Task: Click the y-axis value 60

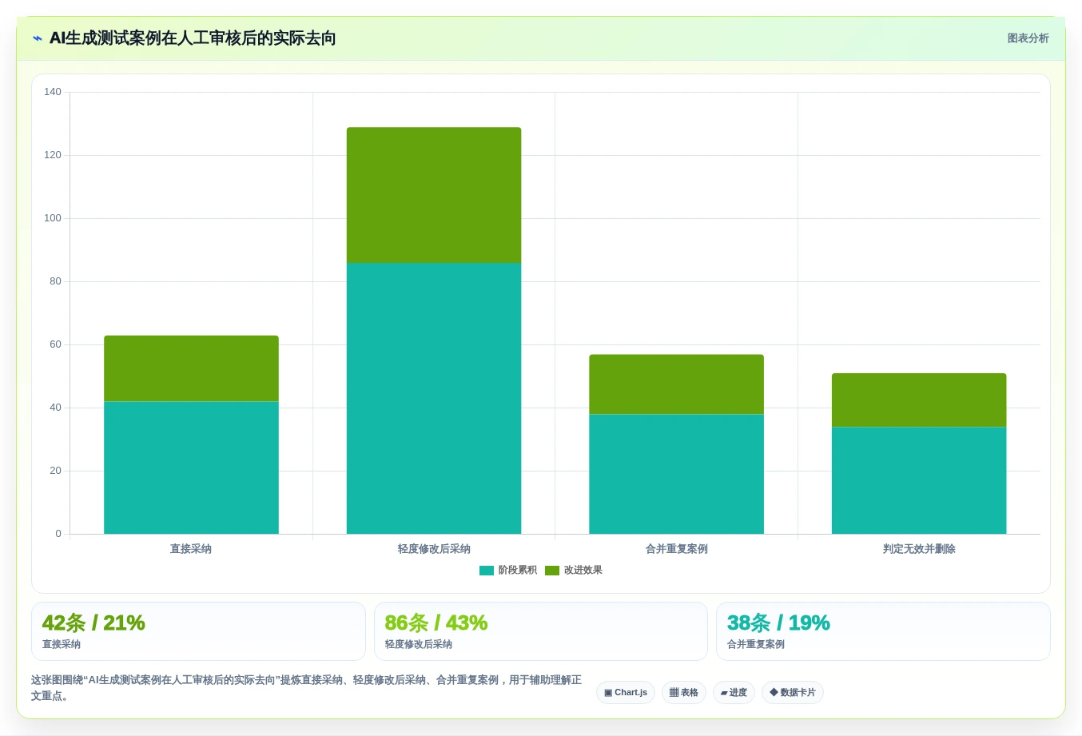Action: pos(55,344)
